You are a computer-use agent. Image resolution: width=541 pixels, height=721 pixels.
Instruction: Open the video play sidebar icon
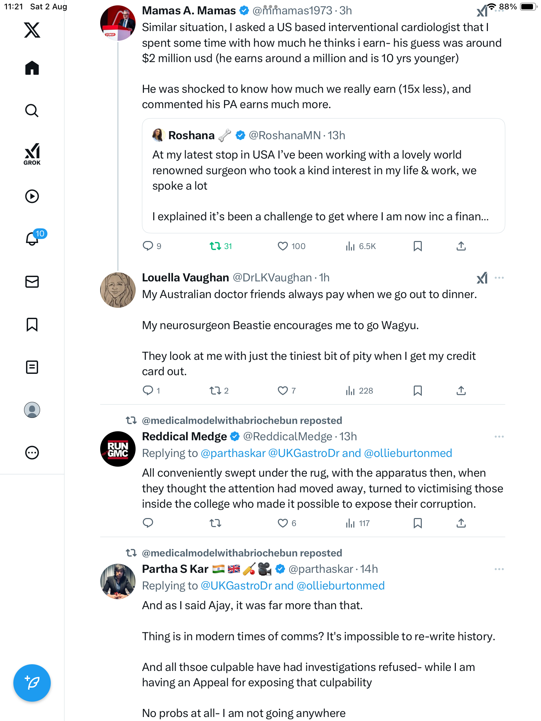pyautogui.click(x=32, y=196)
